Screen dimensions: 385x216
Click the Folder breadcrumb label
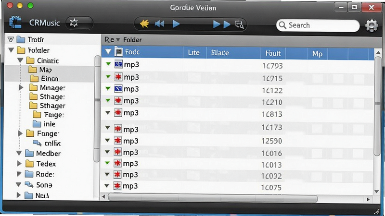[x=132, y=40]
